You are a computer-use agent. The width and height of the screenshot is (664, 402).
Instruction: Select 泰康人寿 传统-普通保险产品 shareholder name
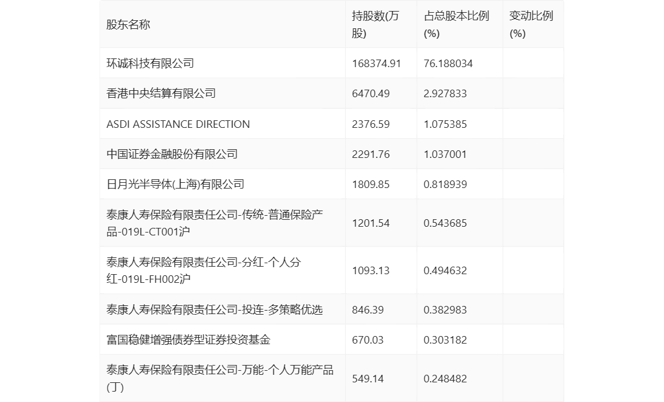[x=215, y=223]
